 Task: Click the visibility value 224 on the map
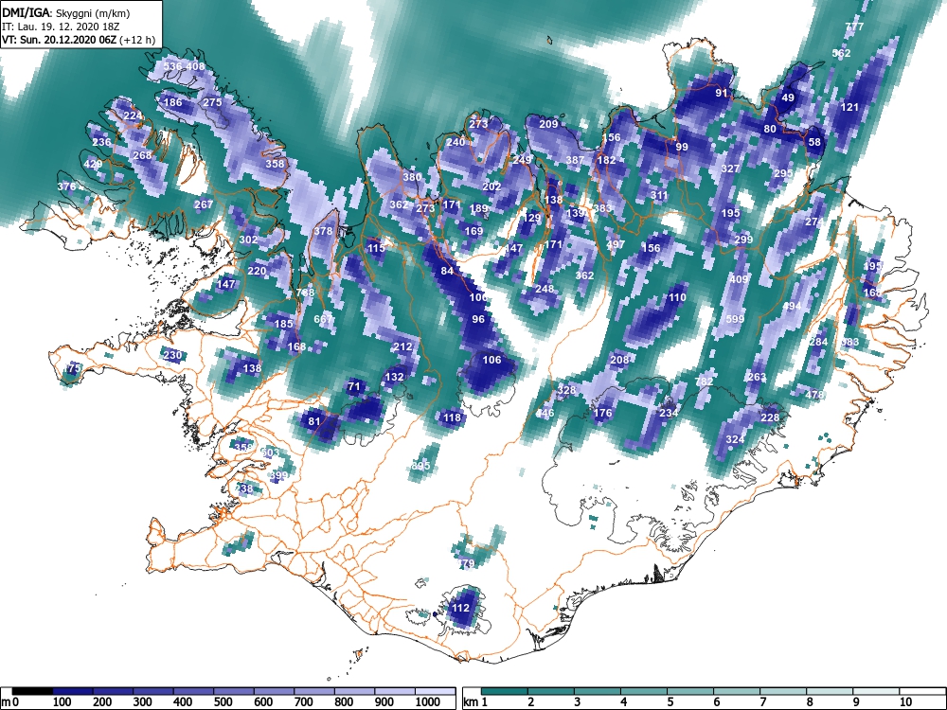coord(133,115)
